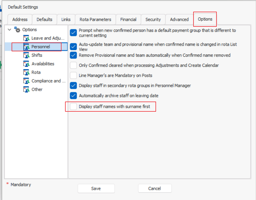Screen dimensions: 256x200
Task: Disable Display staff in secondary rota groups
Action: click(73, 85)
